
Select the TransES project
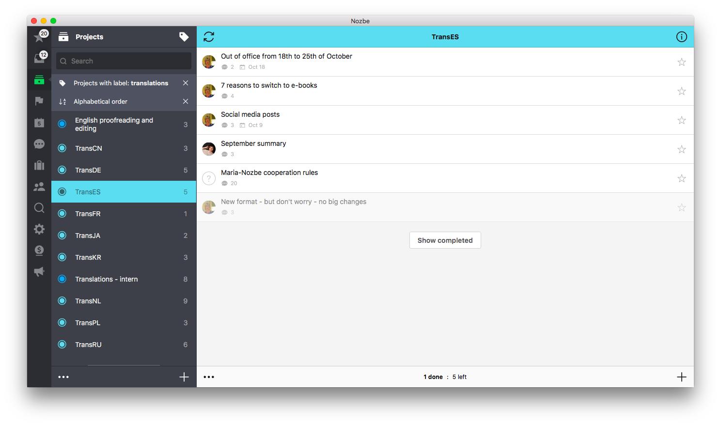pos(124,192)
